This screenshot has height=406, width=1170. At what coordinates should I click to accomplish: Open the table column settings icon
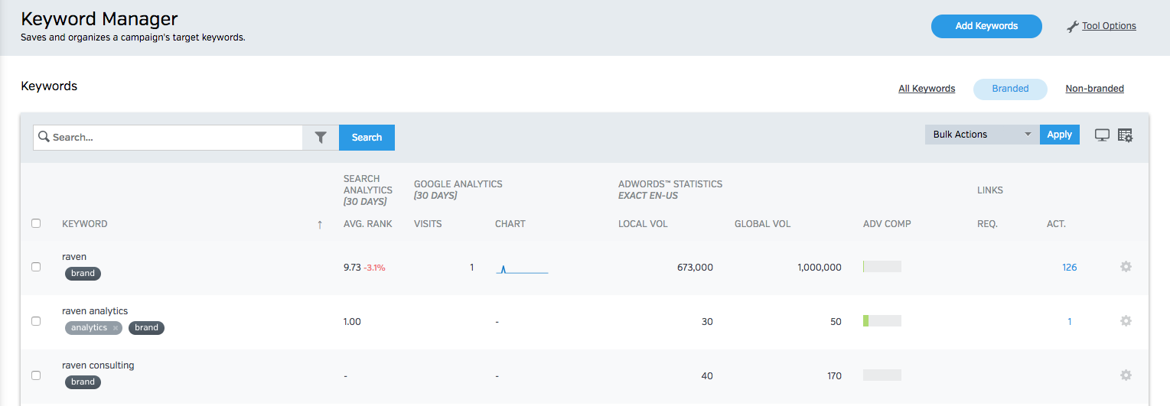[1125, 135]
